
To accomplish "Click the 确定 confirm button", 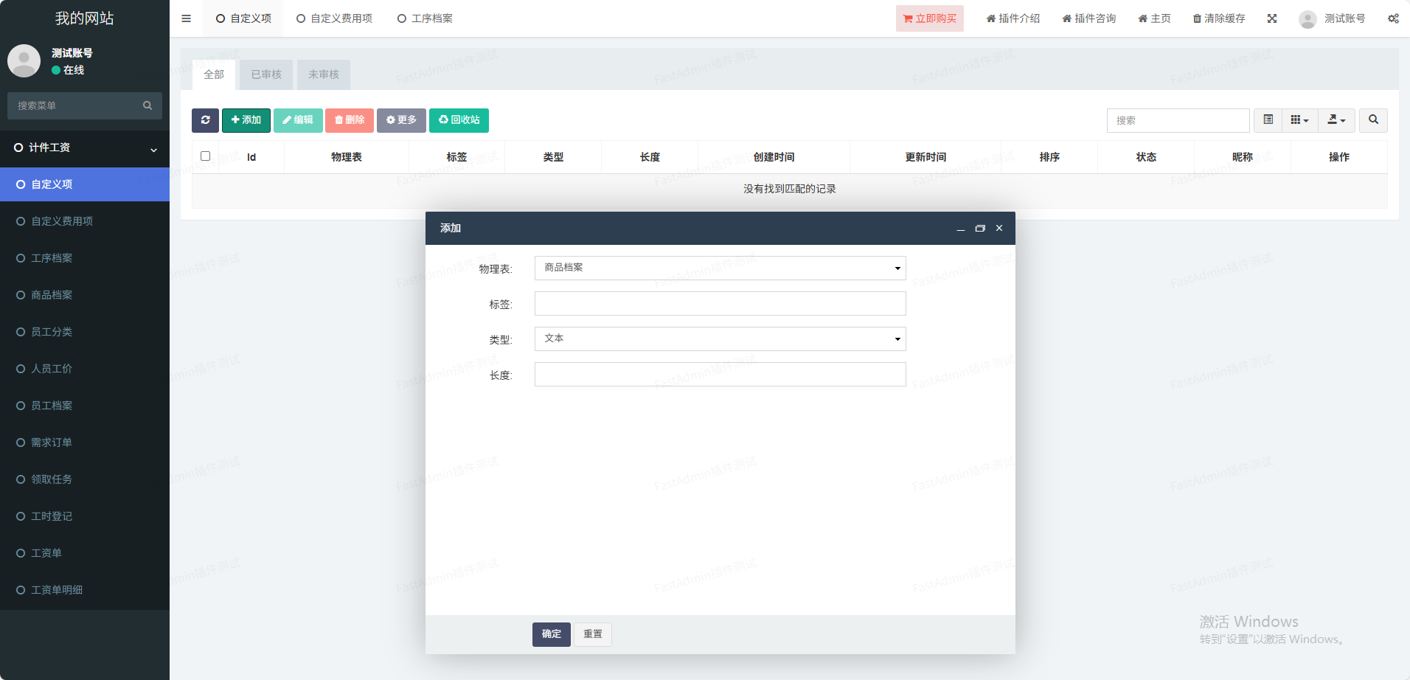I will 551,634.
